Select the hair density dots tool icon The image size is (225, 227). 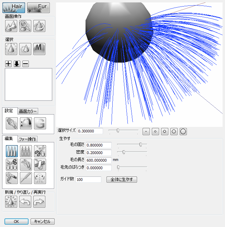pyautogui.click(x=26, y=151)
